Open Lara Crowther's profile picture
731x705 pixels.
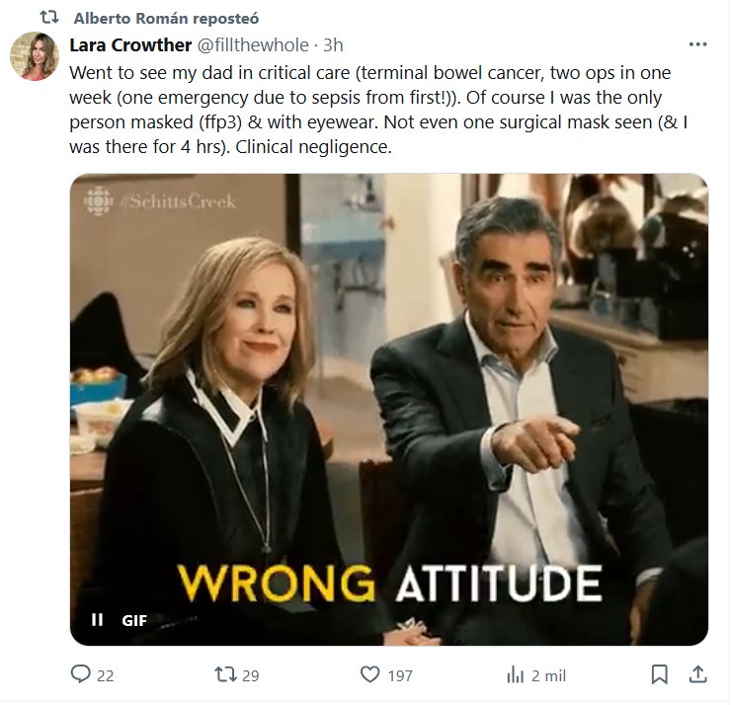coord(35,56)
